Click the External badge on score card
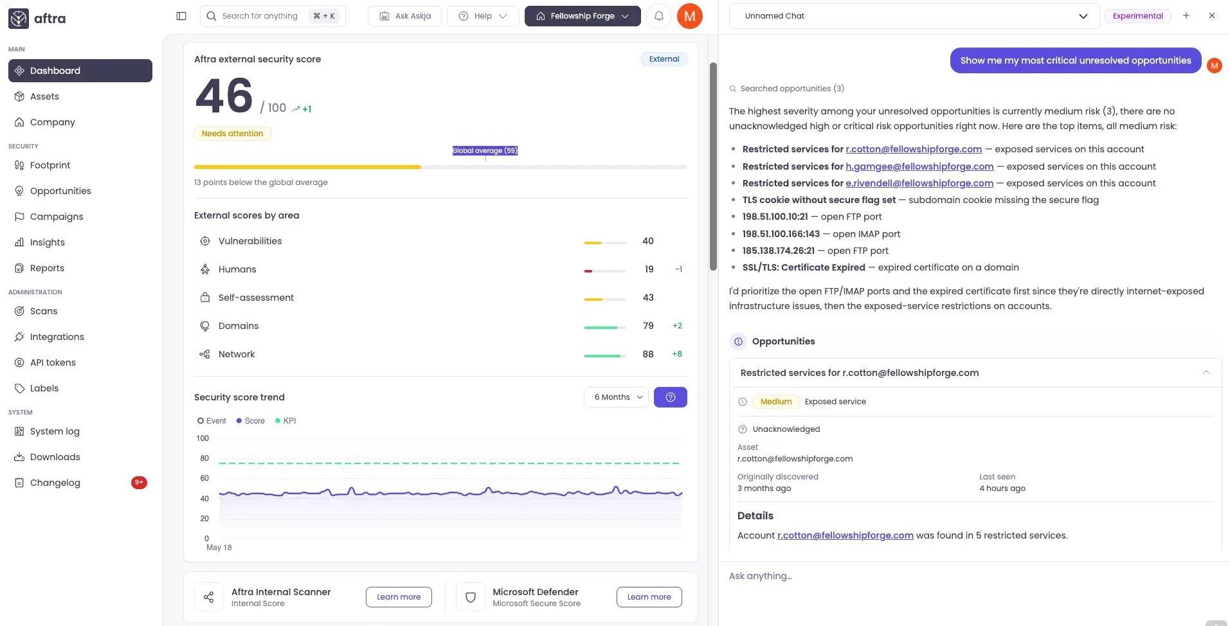This screenshot has height=626, width=1230. pyautogui.click(x=664, y=59)
